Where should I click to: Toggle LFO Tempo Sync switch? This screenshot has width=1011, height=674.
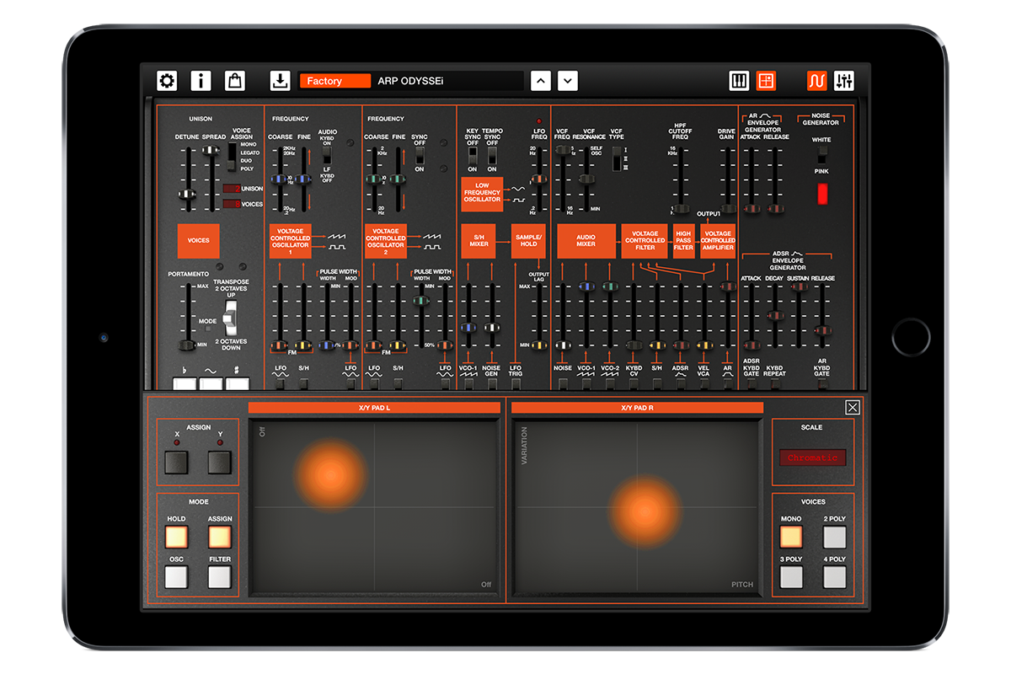click(x=492, y=156)
